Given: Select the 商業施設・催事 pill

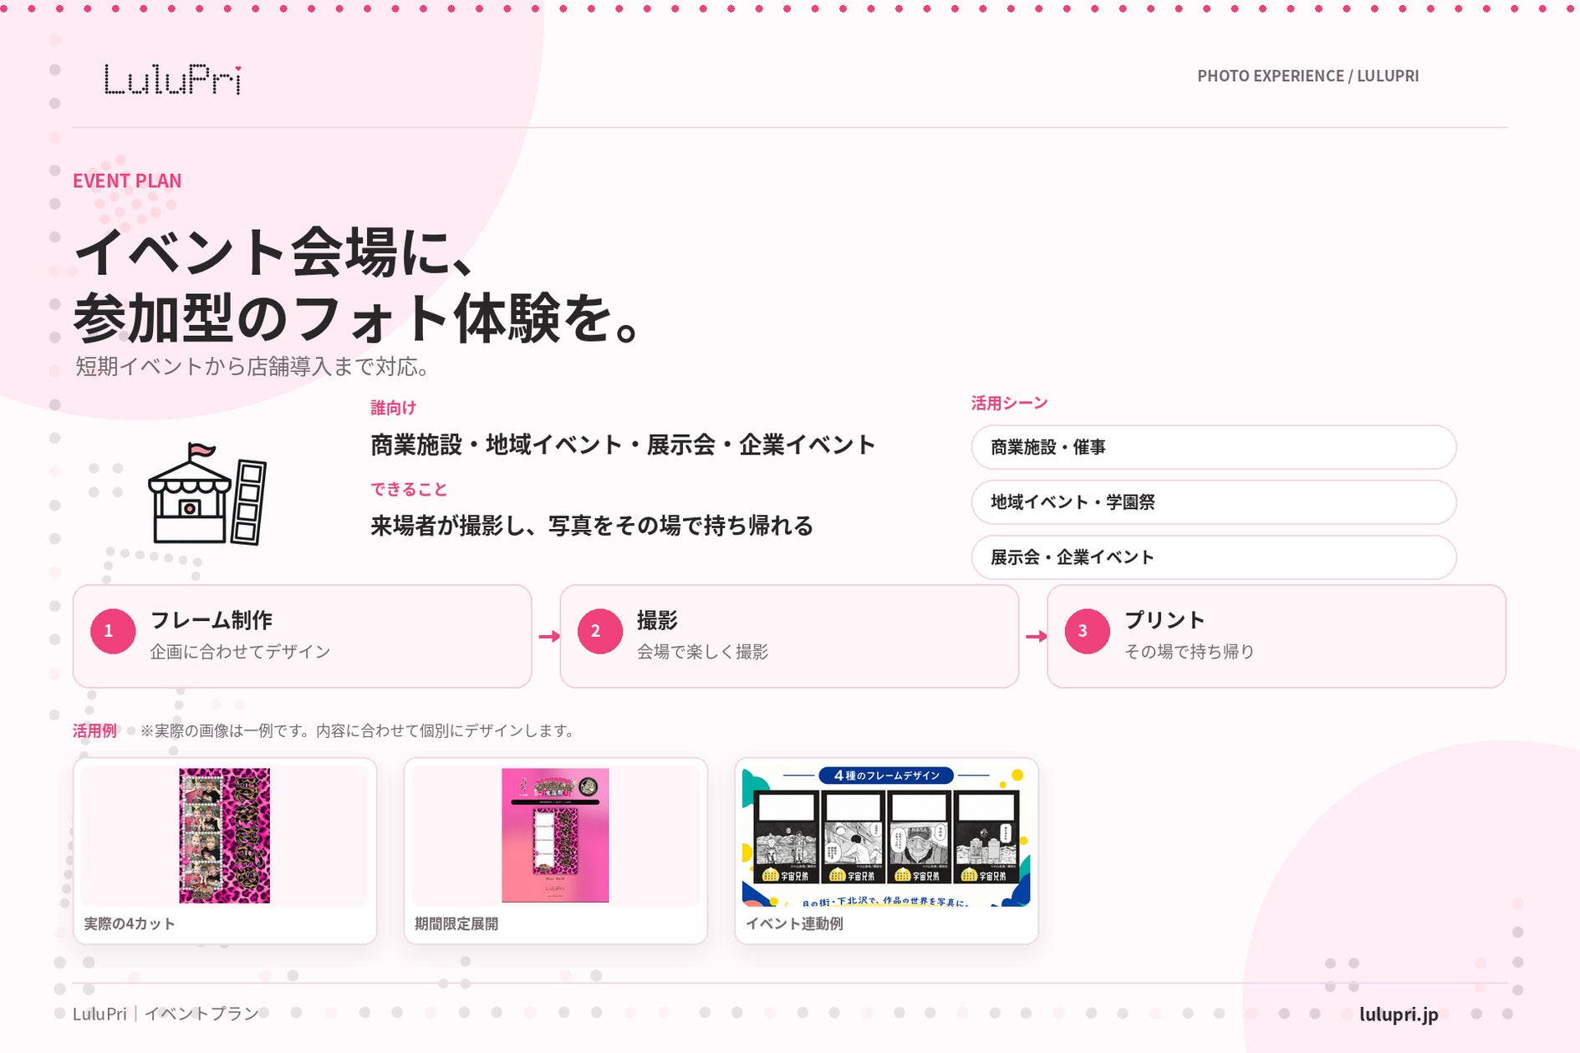Looking at the screenshot, I should click(1213, 447).
